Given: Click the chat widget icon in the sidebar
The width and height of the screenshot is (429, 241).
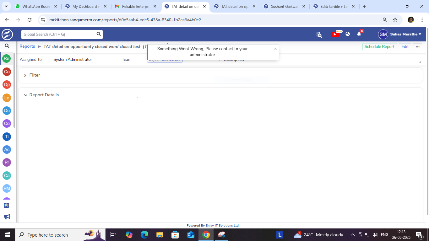Looking at the screenshot, I should click(x=6, y=205).
